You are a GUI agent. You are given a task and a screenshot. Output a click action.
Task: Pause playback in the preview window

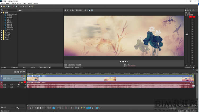(123, 62)
